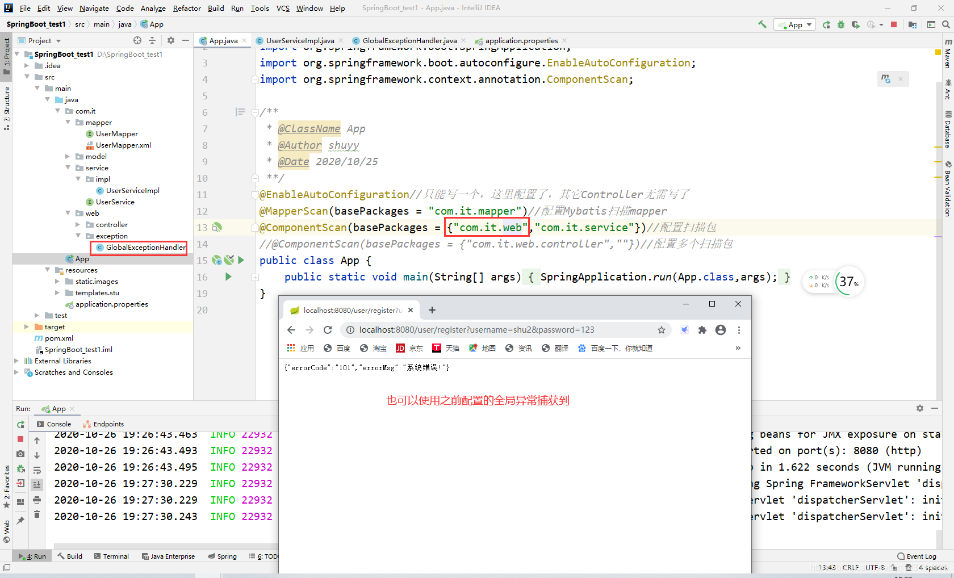Collapse all nodes in Project panel
The height and width of the screenshot is (578, 954).
(152, 40)
